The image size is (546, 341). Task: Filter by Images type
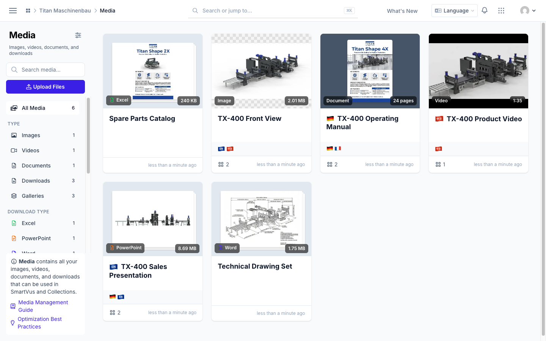pos(43,135)
